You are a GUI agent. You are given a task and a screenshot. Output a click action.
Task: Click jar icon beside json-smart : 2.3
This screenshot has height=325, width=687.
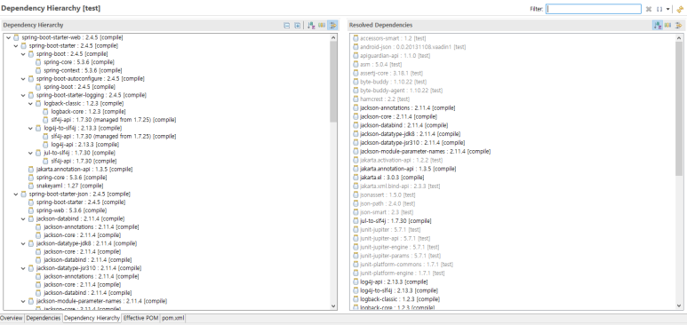click(x=355, y=212)
